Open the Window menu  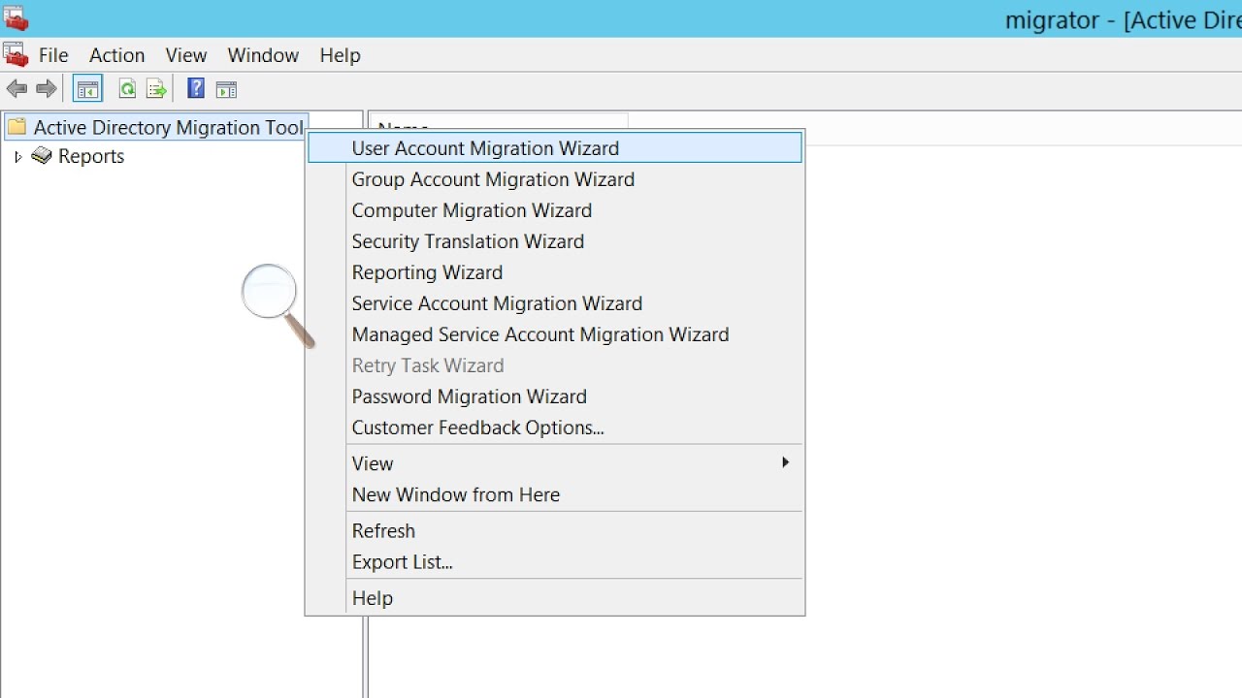click(x=263, y=55)
